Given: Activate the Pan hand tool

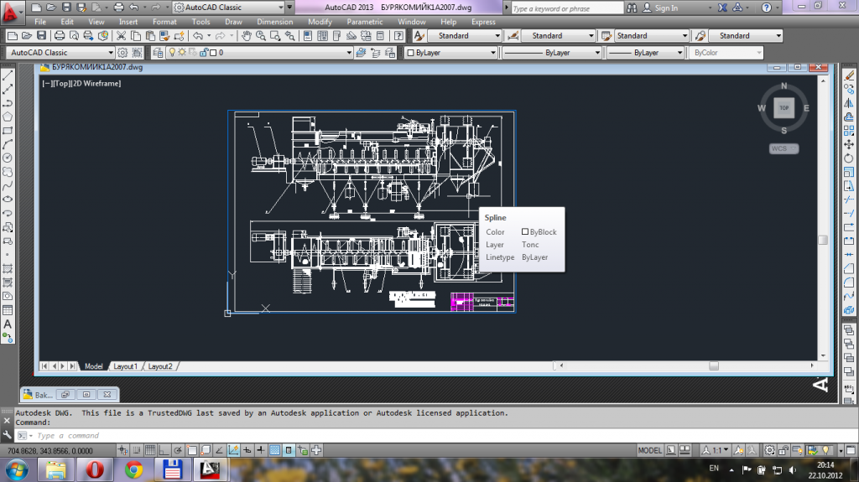Looking at the screenshot, I should [247, 35].
